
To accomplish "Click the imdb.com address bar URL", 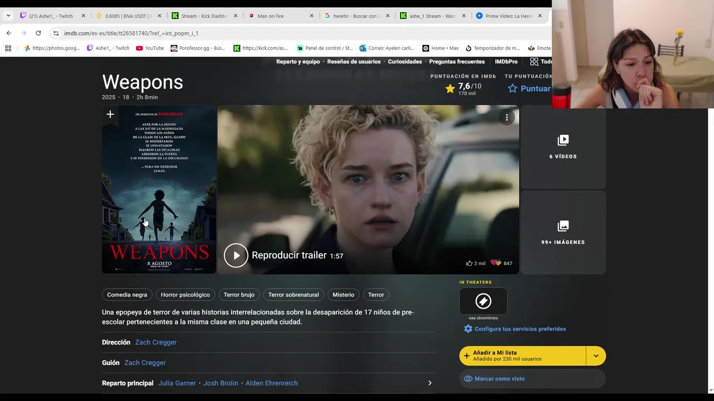I will tap(131, 33).
